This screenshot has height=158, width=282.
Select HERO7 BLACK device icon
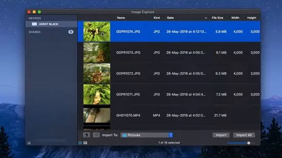(x=34, y=24)
